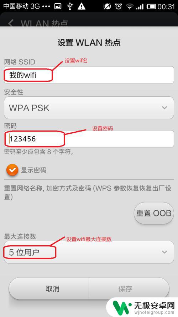Tap the mobile signal bars icon
Viewport: 178px width, 317px height.
pos(140,7)
